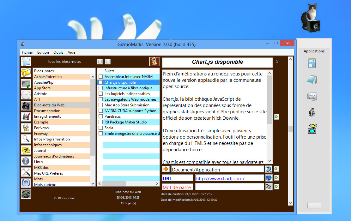The image size is (351, 221).
Task: Click the plus button in the Applications panel
Action: tap(314, 206)
